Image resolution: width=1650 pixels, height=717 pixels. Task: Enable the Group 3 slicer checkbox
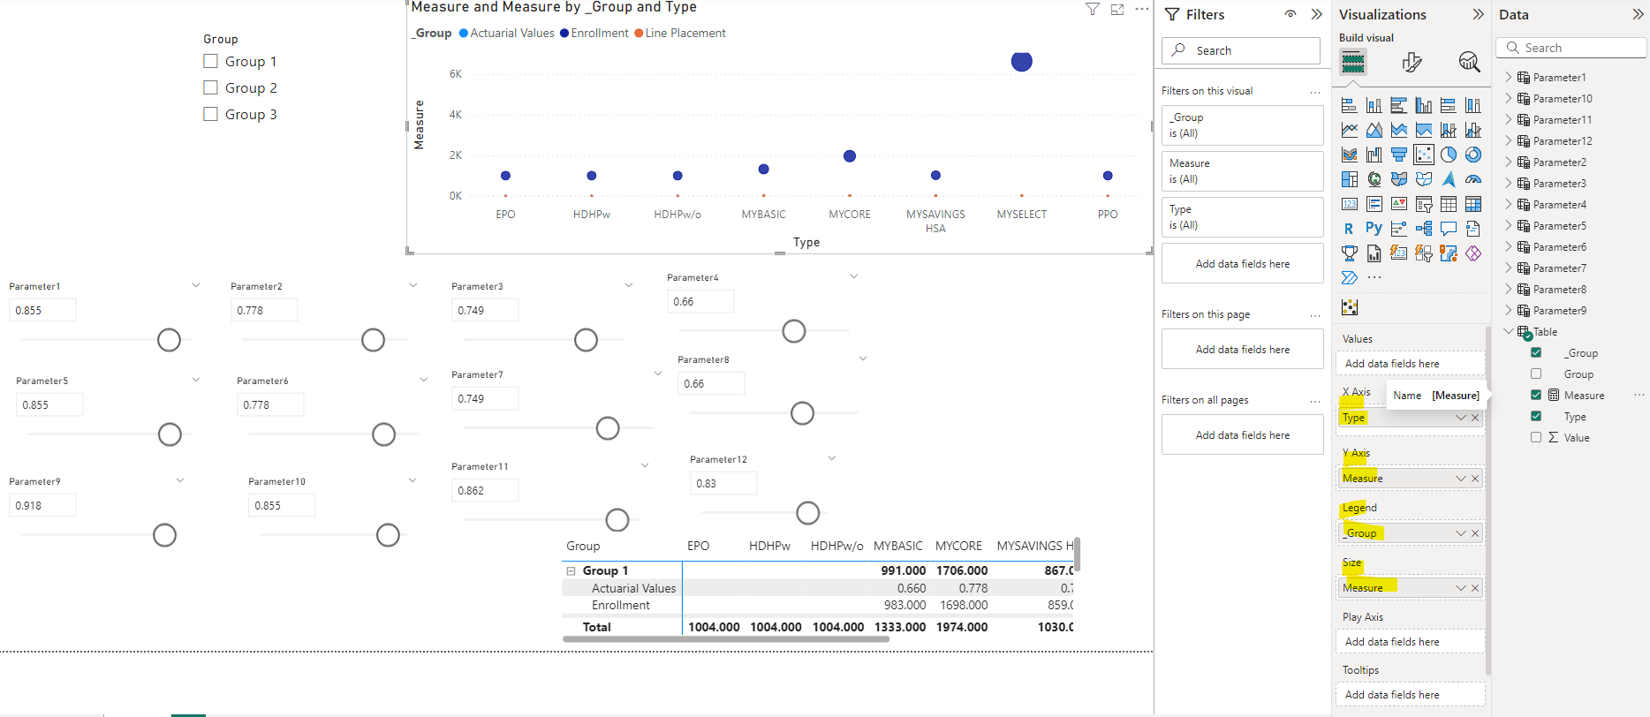coord(210,114)
